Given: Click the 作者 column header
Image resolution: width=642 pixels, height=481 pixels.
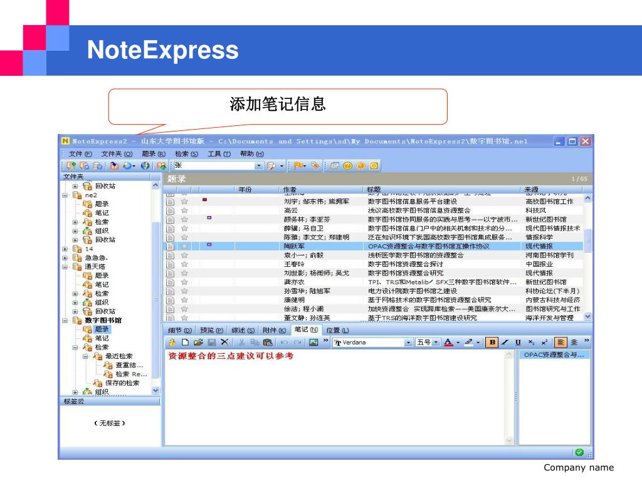Looking at the screenshot, I should [x=322, y=189].
